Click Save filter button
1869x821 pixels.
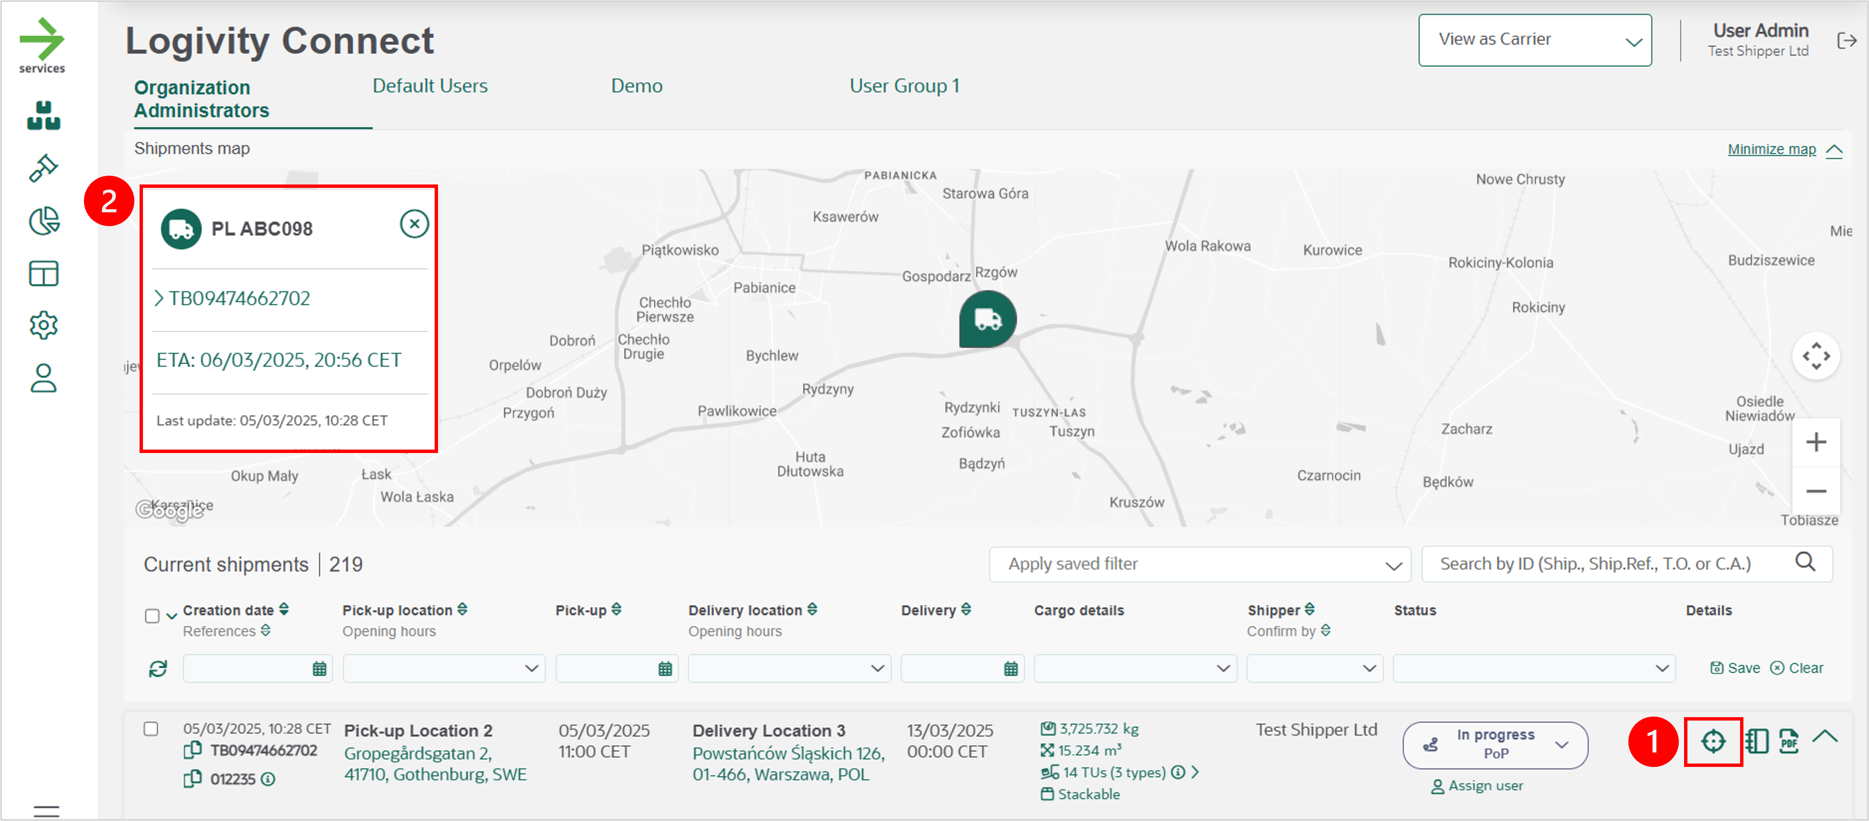(1736, 668)
